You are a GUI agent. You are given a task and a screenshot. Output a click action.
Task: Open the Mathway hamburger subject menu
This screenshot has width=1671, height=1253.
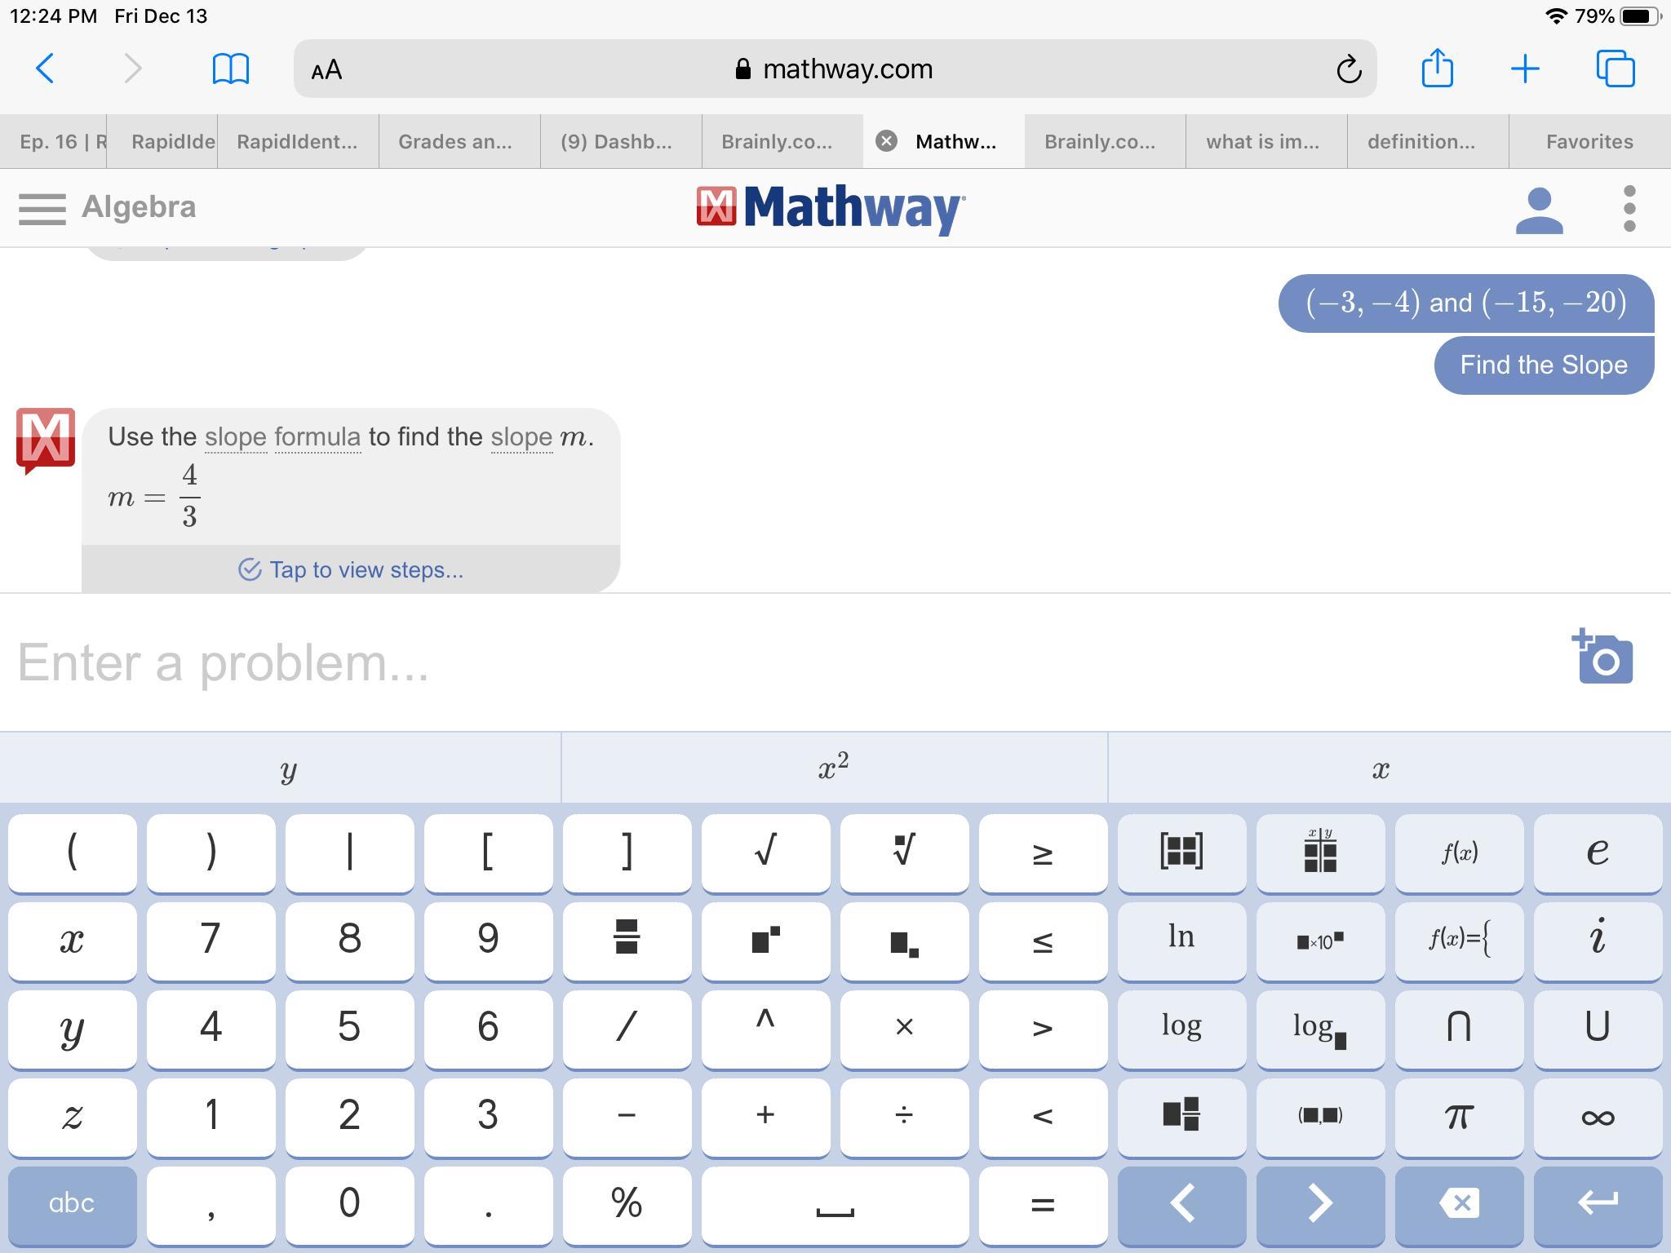42,208
